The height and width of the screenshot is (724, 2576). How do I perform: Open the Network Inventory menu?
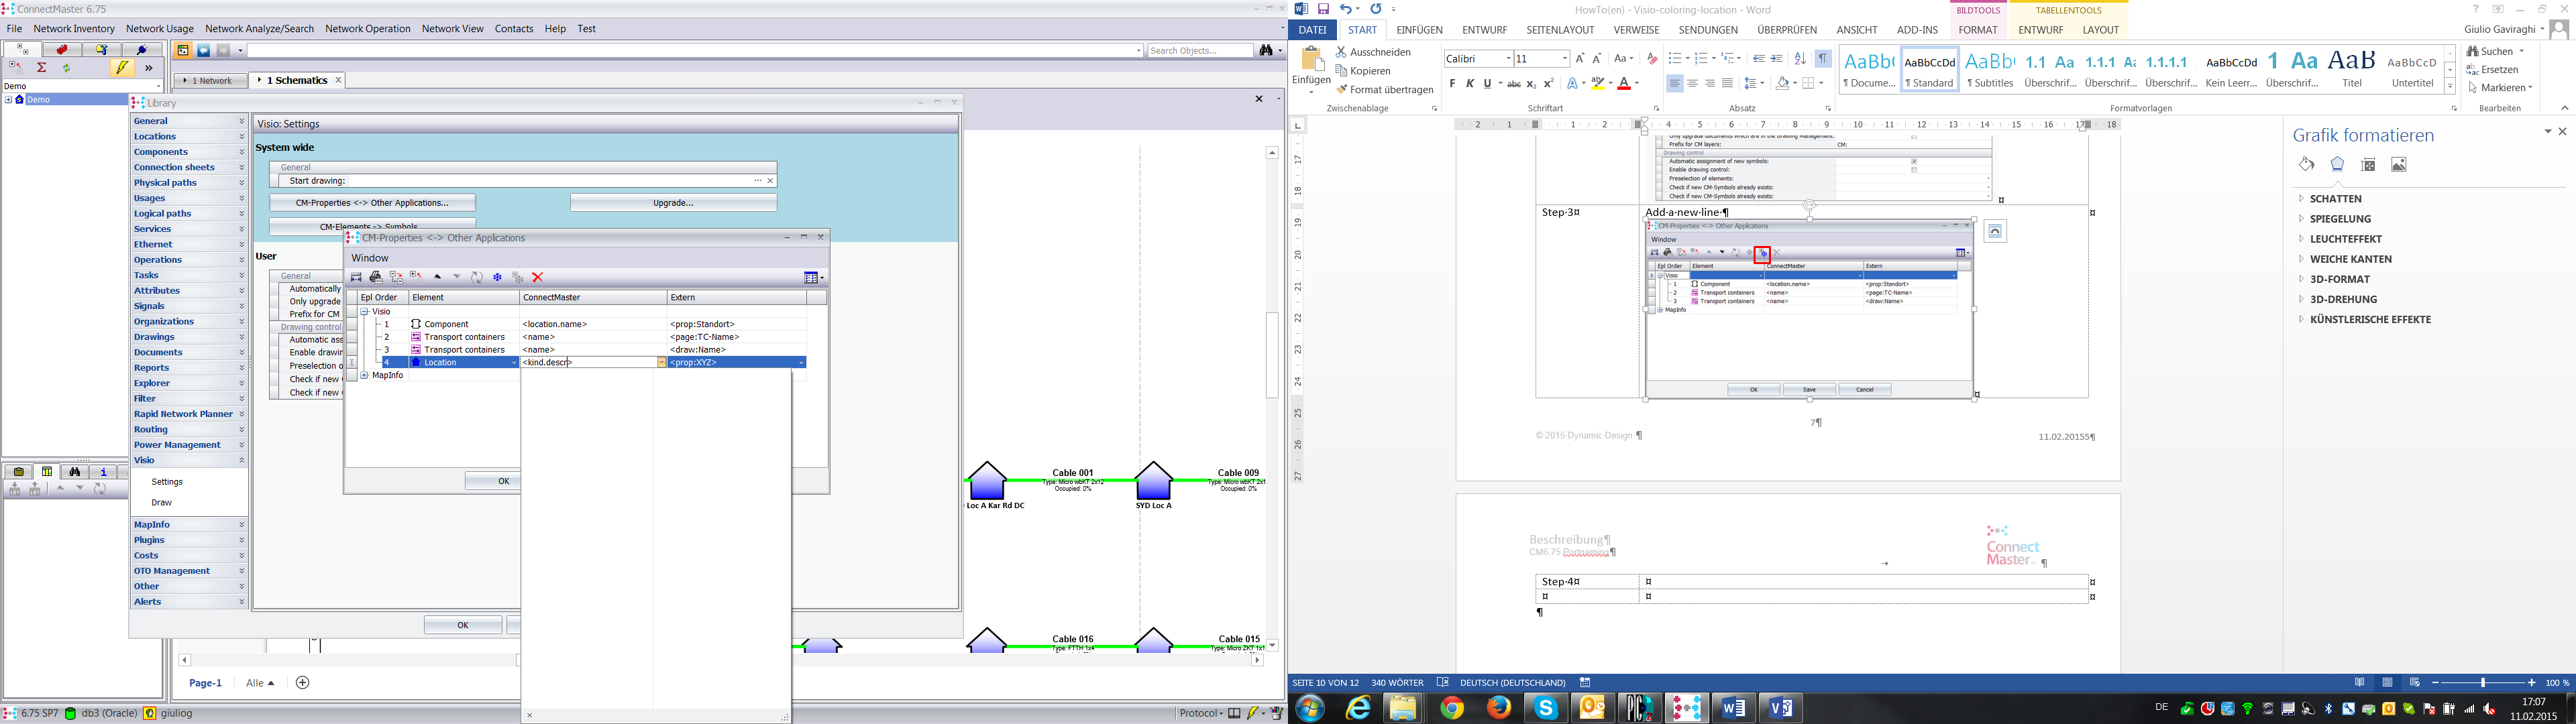(74, 29)
